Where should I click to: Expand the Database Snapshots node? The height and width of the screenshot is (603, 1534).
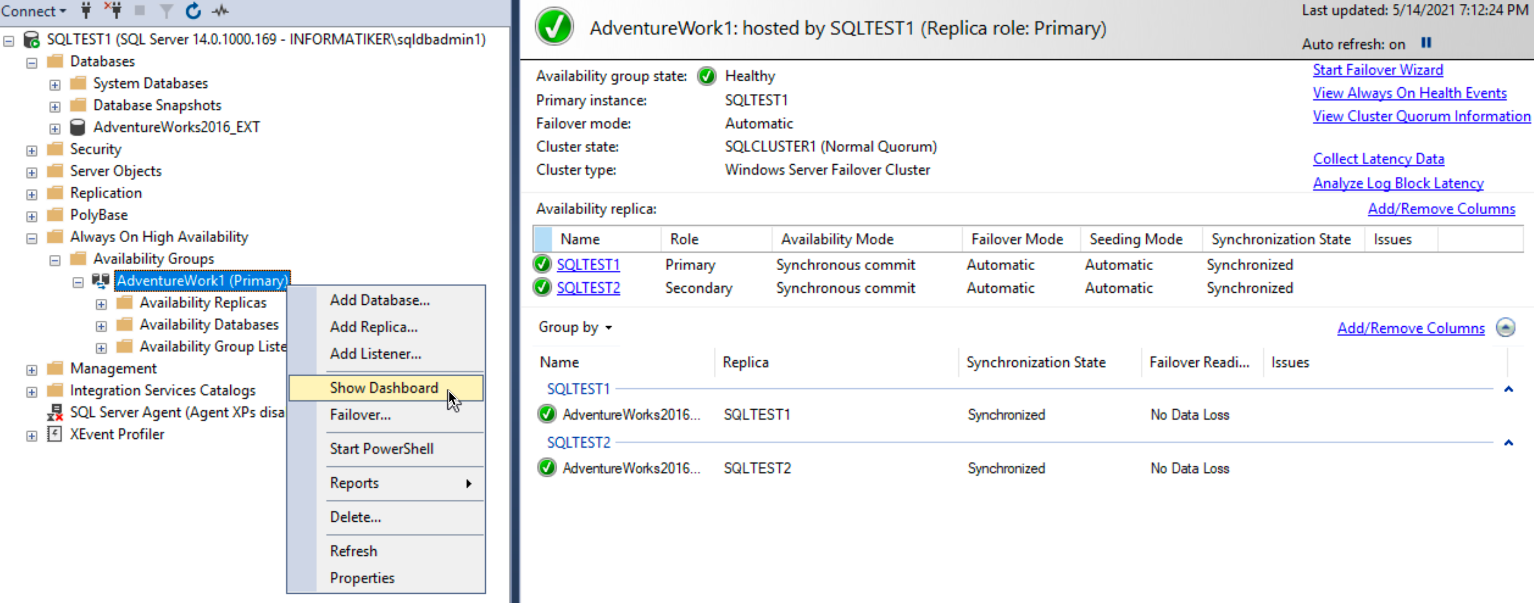click(x=55, y=107)
